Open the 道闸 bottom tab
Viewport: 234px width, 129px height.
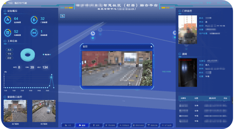coord(96,125)
